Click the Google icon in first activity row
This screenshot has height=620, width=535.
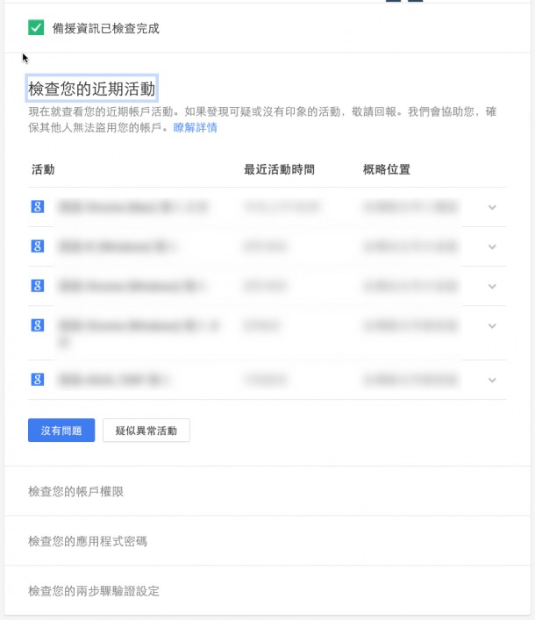[x=38, y=206]
